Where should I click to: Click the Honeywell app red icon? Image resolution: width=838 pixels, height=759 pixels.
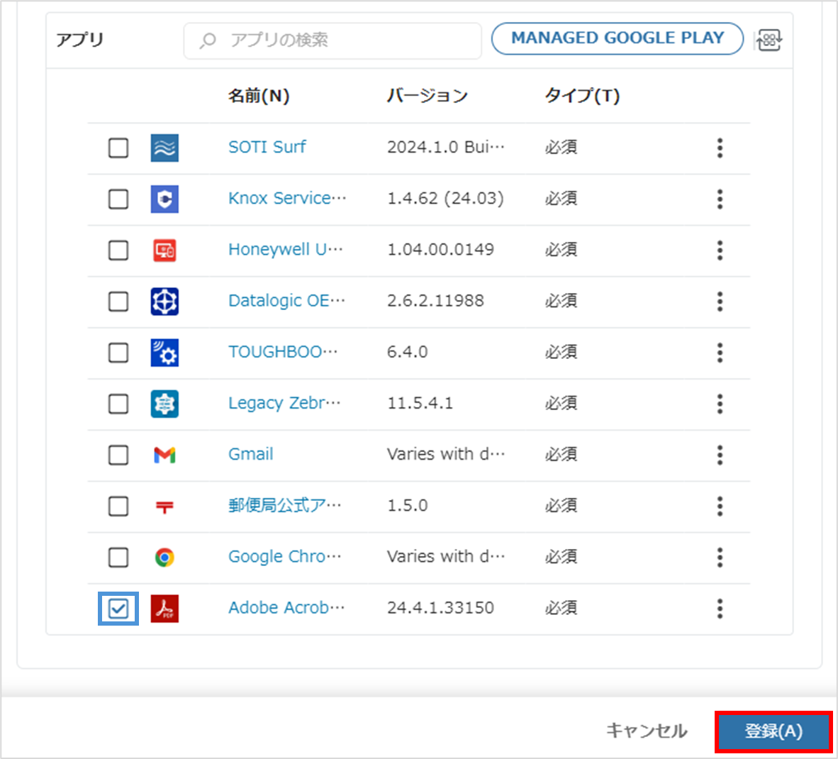164,250
